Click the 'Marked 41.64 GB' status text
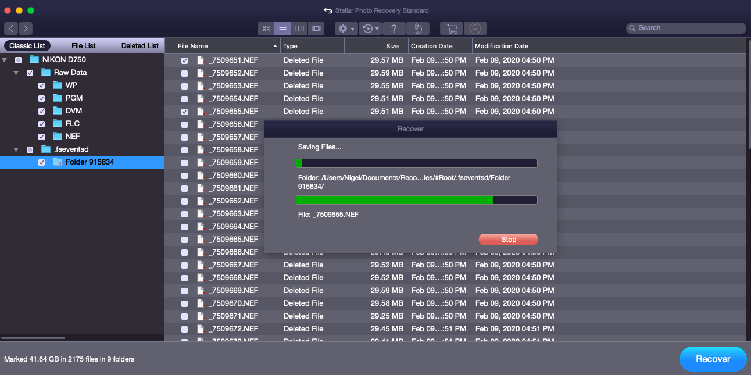Screen dimensions: 751x375 [x=69, y=359]
